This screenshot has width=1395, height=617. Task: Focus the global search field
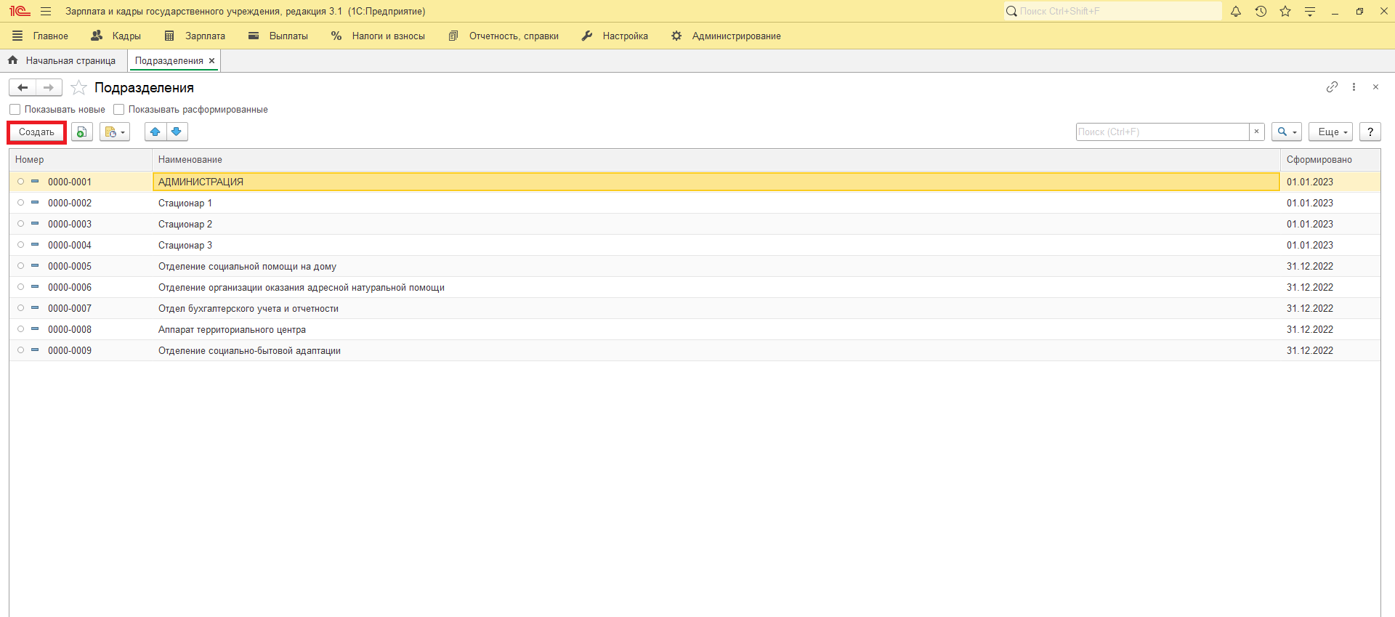click(x=1112, y=11)
